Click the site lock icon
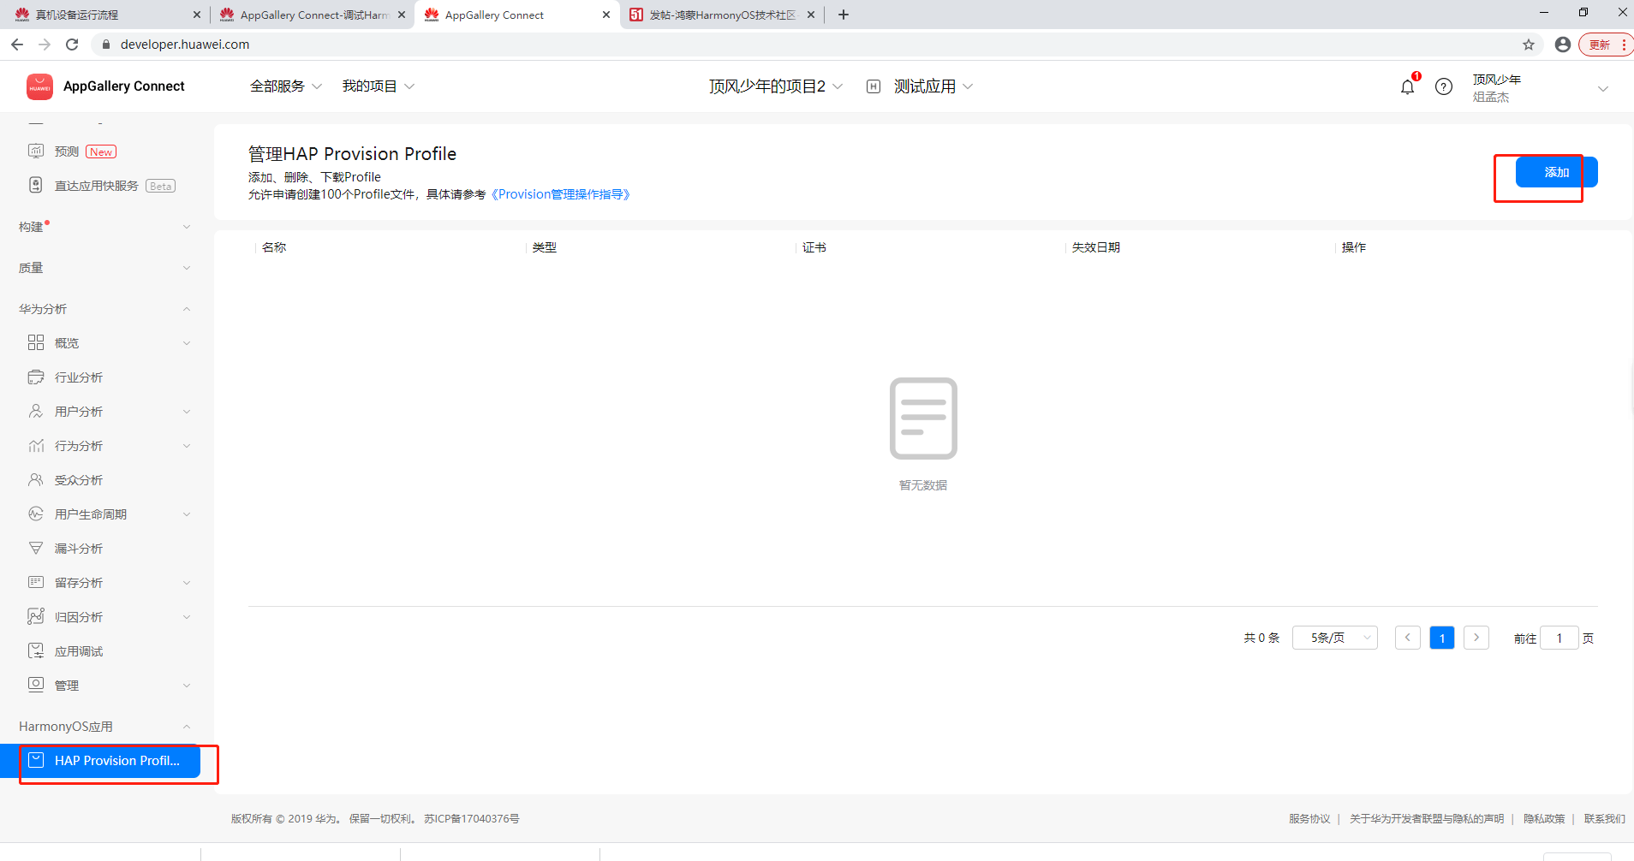This screenshot has height=861, width=1634. pos(106,45)
